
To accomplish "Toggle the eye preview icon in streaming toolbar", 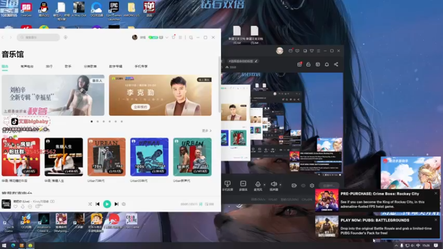I will pos(303,185).
